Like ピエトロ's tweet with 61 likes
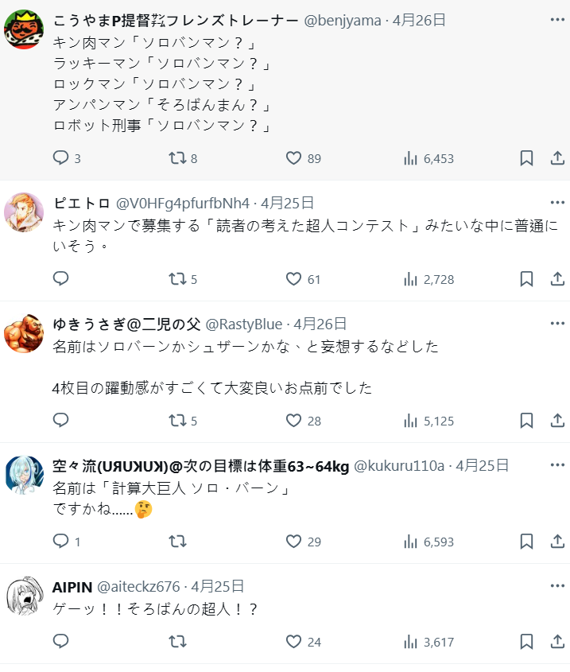570x672 pixels. click(294, 279)
